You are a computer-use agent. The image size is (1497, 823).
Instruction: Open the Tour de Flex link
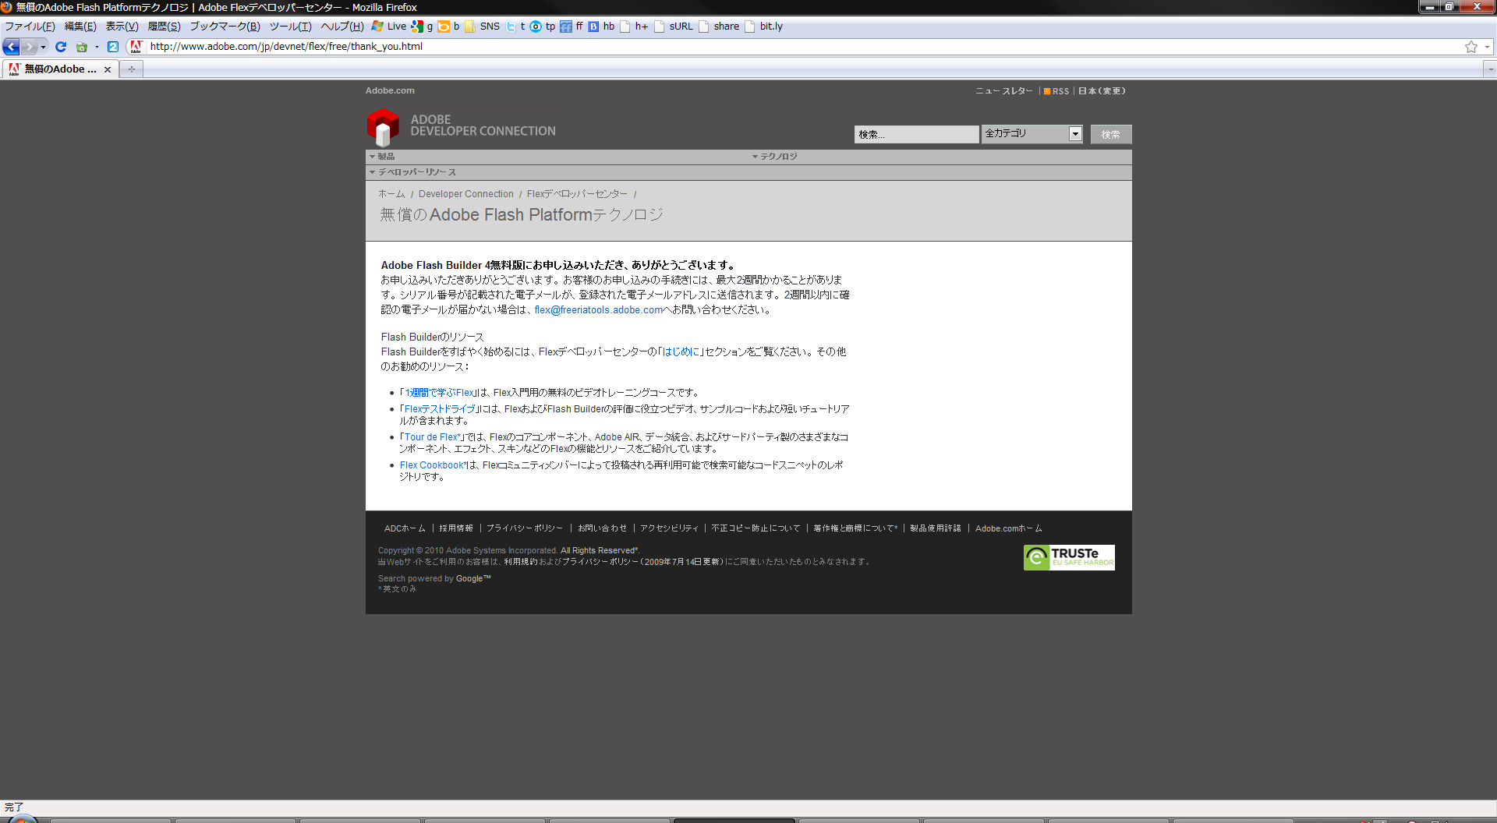[x=431, y=437]
